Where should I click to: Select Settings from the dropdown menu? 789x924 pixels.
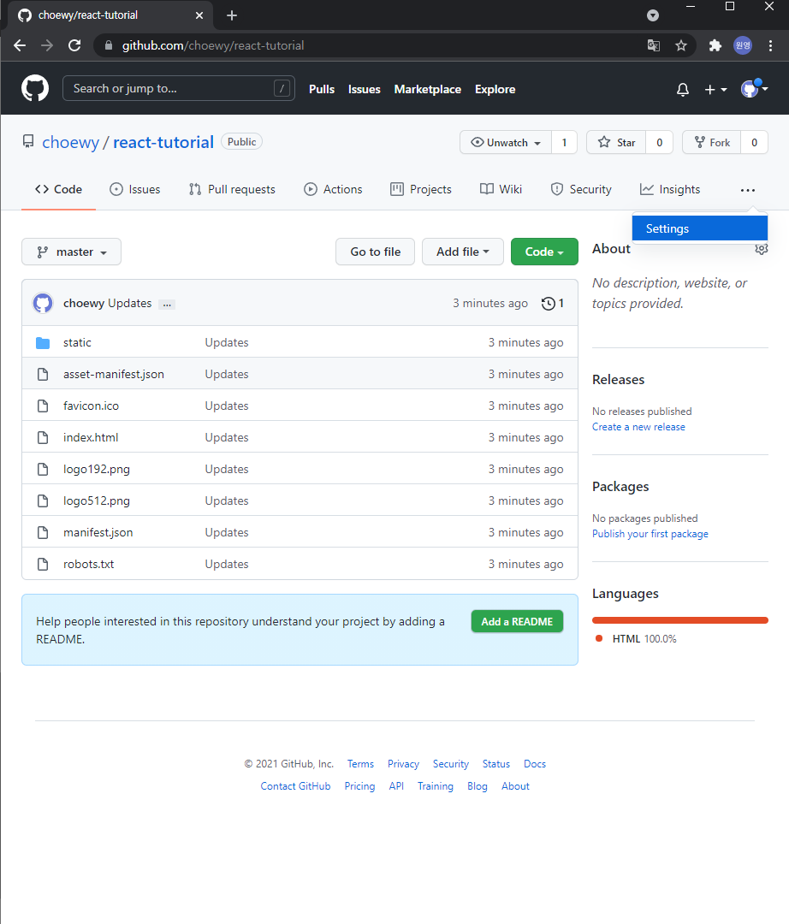click(x=699, y=228)
